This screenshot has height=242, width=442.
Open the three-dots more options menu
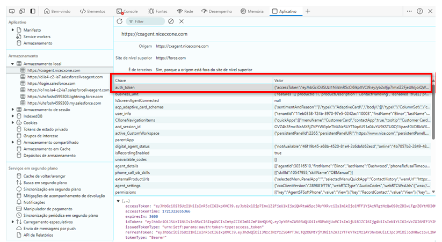pyautogui.click(x=409, y=11)
